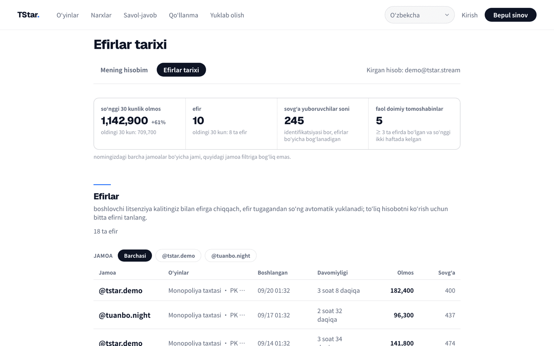Click the 182,400 diamonds value
554x346 pixels.
click(x=402, y=291)
